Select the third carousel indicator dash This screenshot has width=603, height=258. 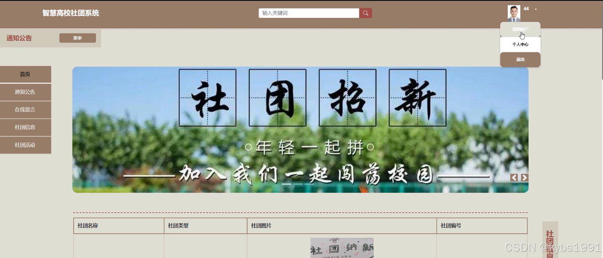(x=309, y=184)
